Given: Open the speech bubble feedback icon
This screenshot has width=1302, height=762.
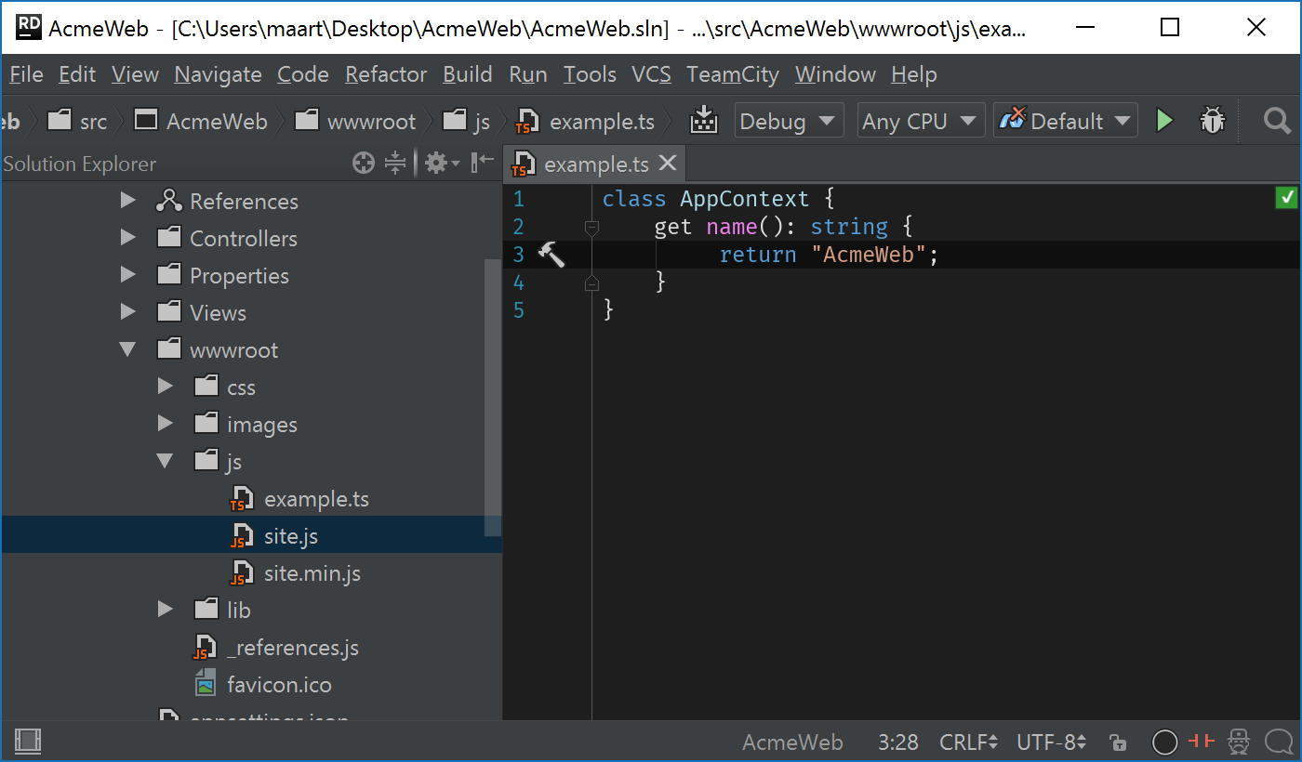Looking at the screenshot, I should [1280, 742].
